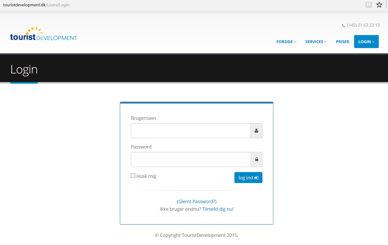Click the Copyright TouristDevelopment 2015 footer text

coord(196,235)
